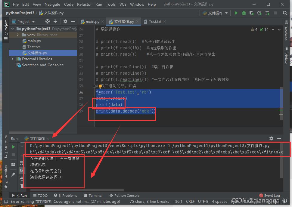Image resolution: width=292 pixels, height=207 pixels.
Task: Rerun script using Run panel green arrow
Action: (13, 147)
